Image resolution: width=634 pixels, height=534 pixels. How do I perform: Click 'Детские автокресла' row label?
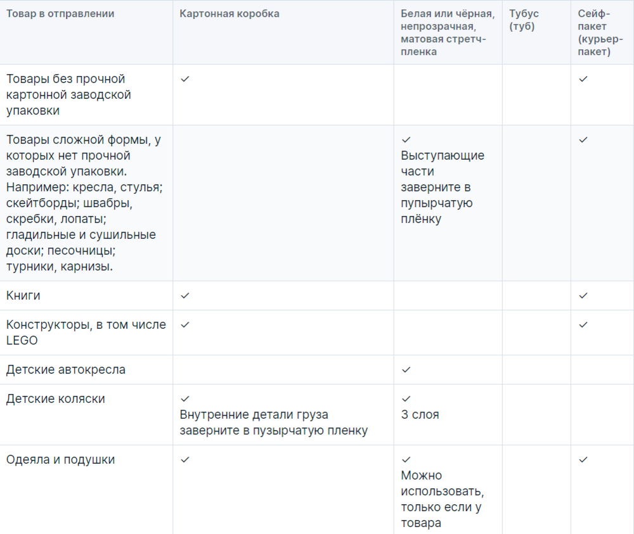(66, 369)
